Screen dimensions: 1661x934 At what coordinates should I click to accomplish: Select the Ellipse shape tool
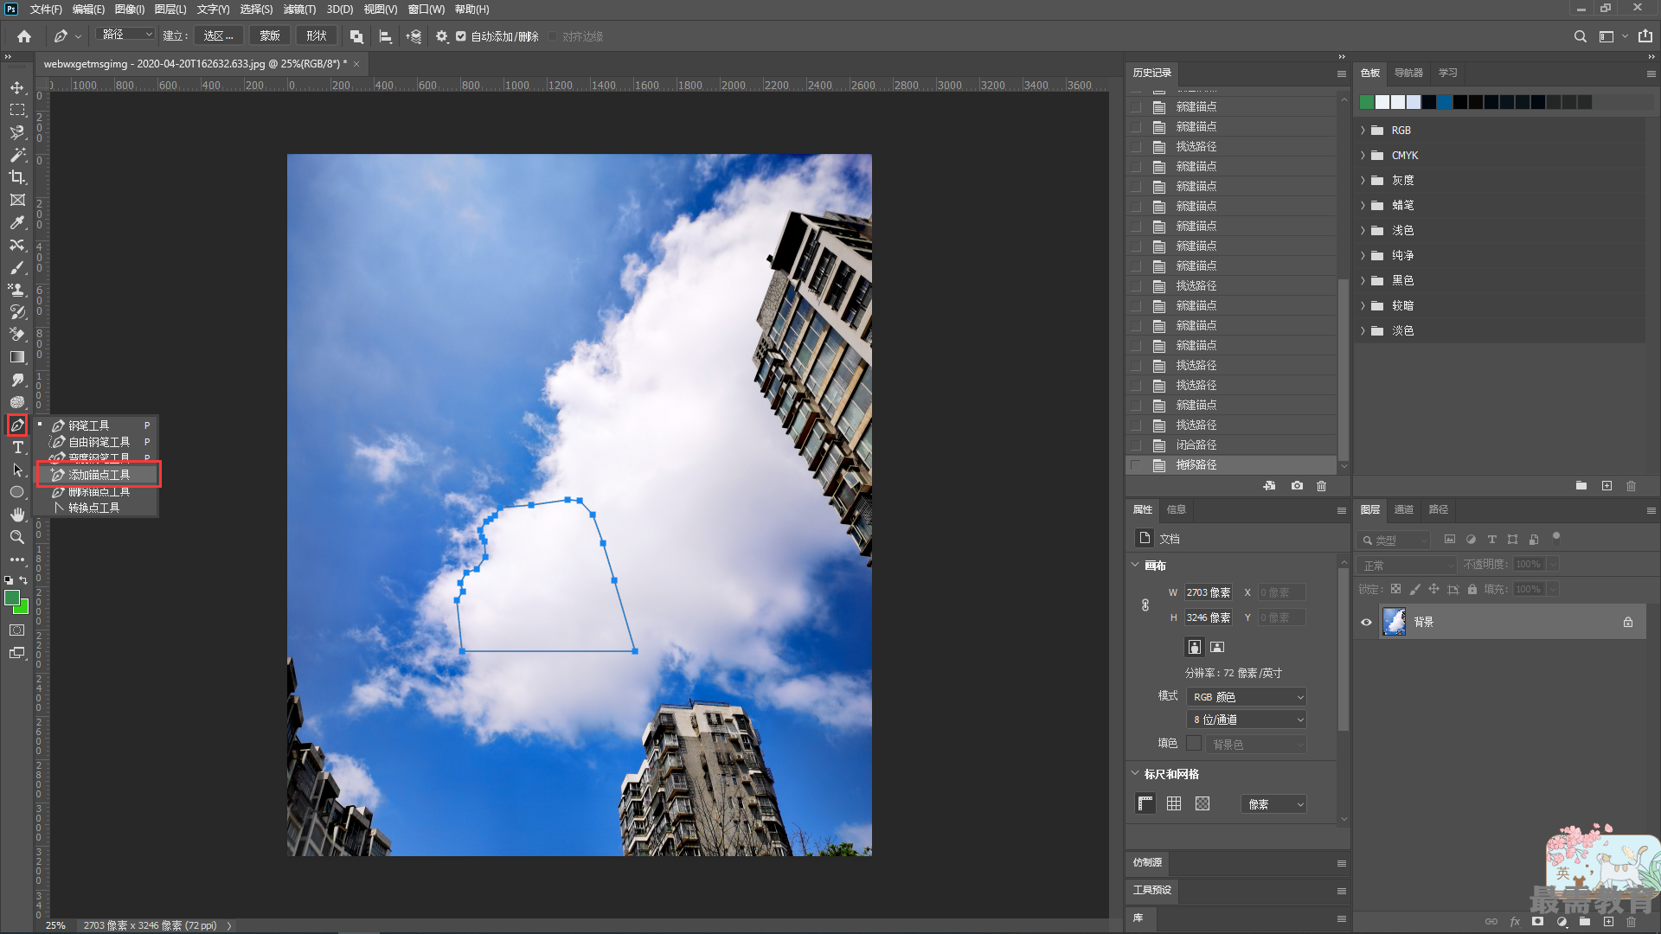(x=17, y=492)
